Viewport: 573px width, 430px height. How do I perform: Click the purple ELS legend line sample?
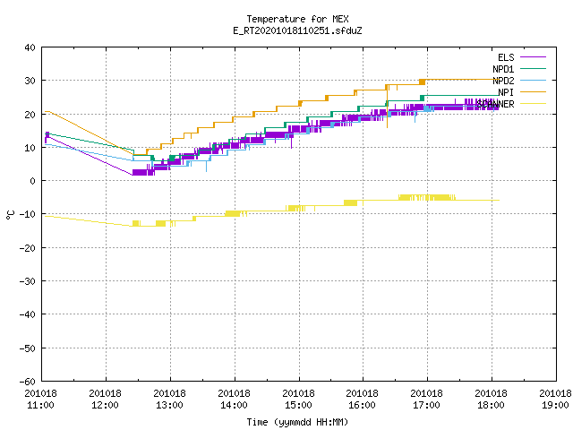533,57
